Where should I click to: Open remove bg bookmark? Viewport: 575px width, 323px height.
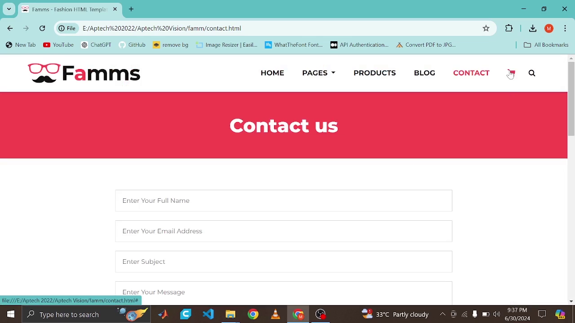pyautogui.click(x=171, y=45)
